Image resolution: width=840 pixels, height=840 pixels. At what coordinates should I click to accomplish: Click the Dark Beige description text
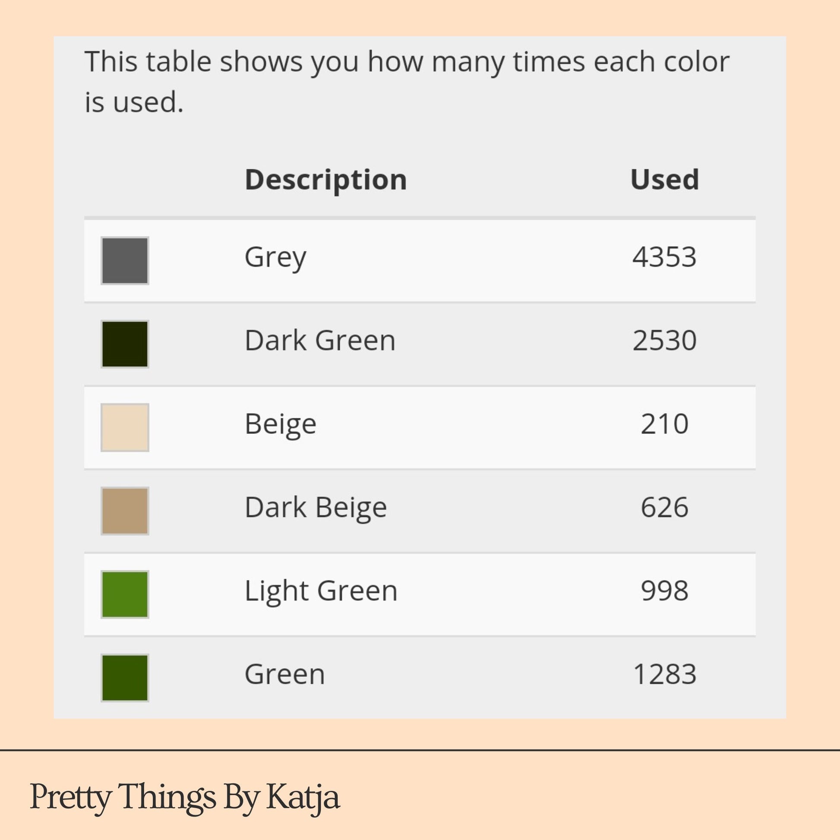tap(316, 508)
